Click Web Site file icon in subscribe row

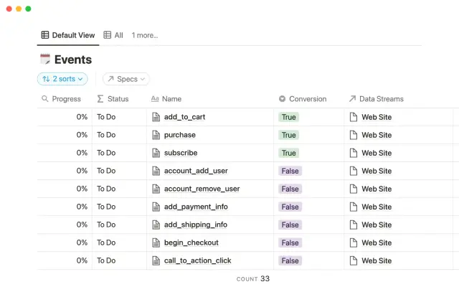point(354,153)
